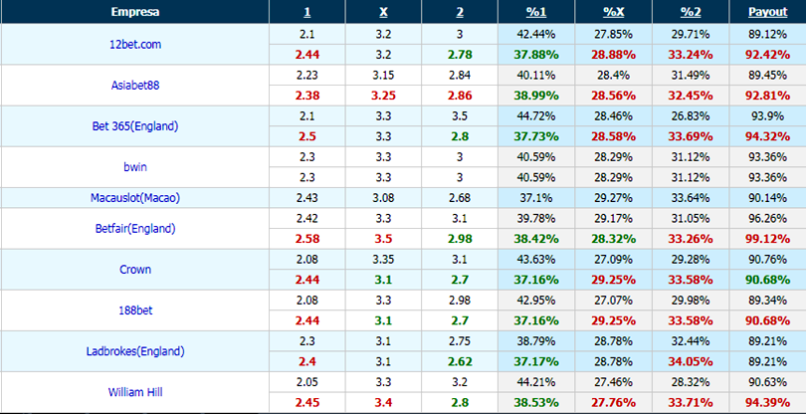This screenshot has width=806, height=414.
Task: Sort by the 'X' draw odds column header
Action: click(383, 12)
